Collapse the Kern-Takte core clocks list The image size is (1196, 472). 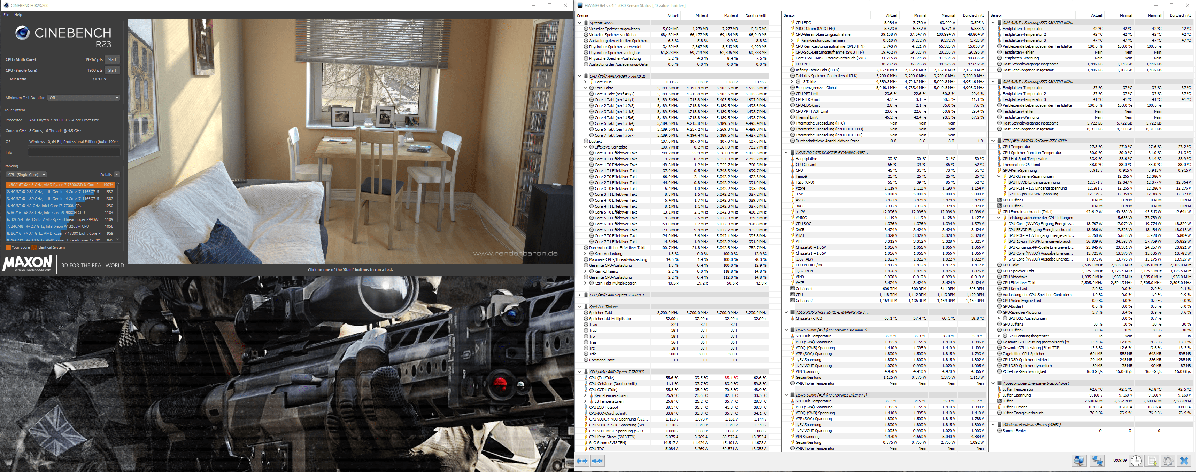(585, 88)
